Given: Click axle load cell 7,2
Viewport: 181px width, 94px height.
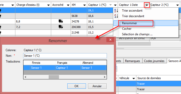Looking at the screenshot, I should click(x=33, y=27).
